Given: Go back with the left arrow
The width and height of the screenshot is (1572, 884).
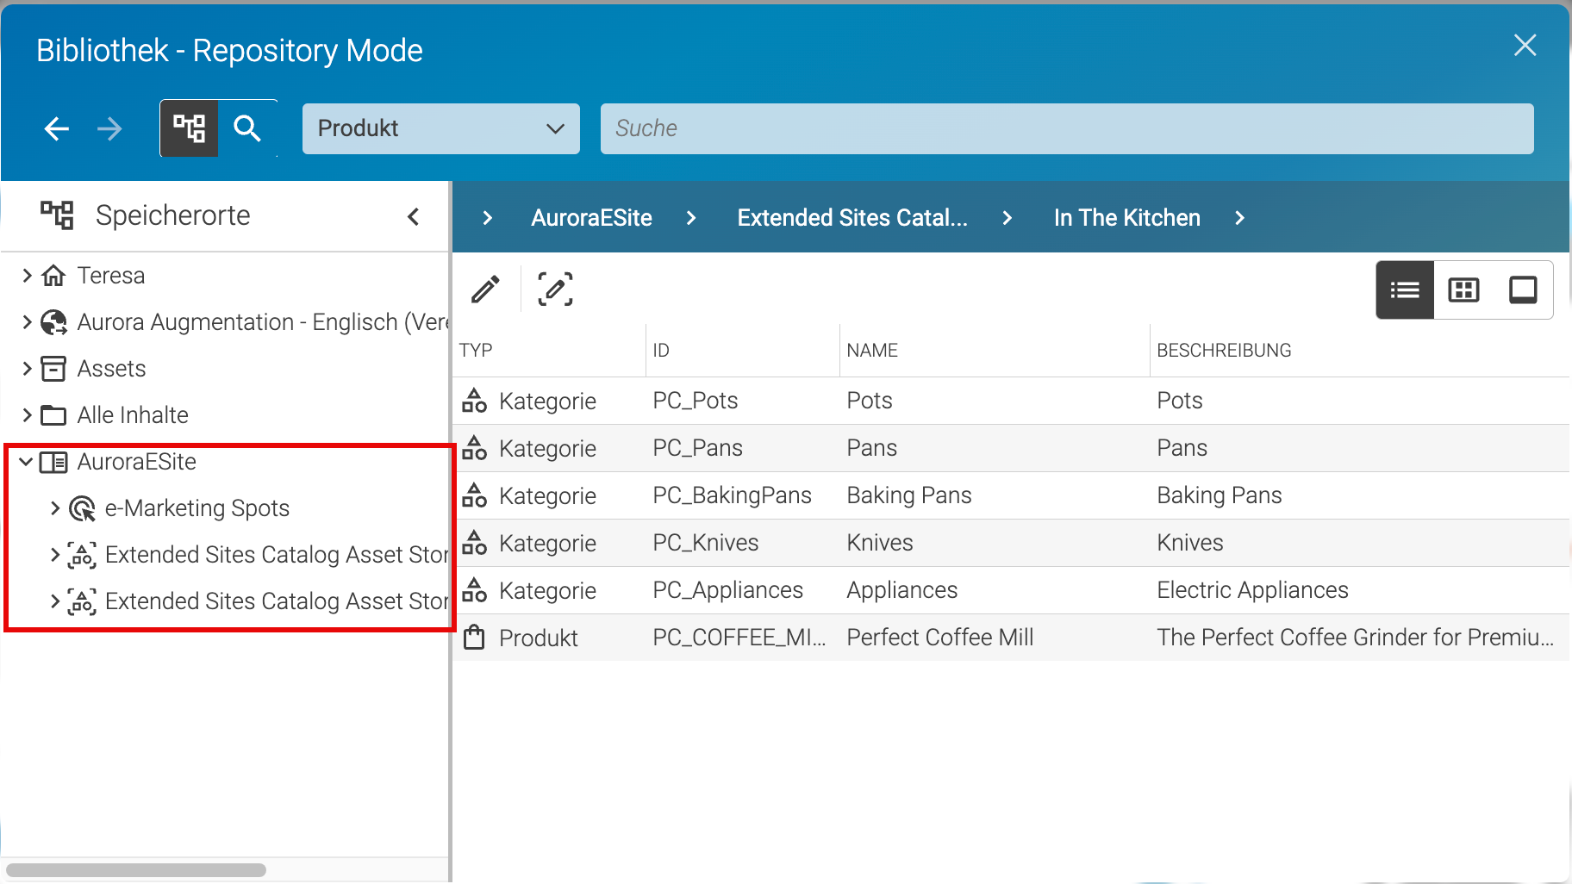Looking at the screenshot, I should [57, 129].
